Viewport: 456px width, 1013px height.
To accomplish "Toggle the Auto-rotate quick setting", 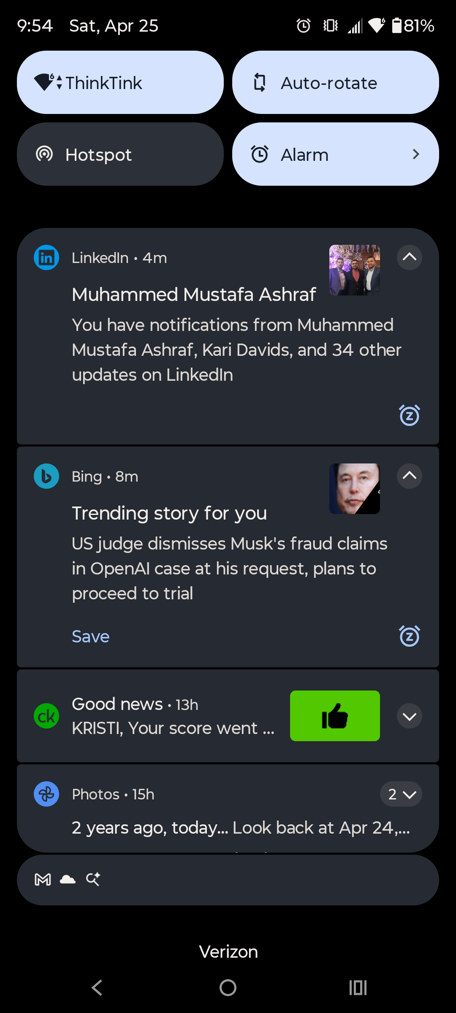I will pos(336,82).
